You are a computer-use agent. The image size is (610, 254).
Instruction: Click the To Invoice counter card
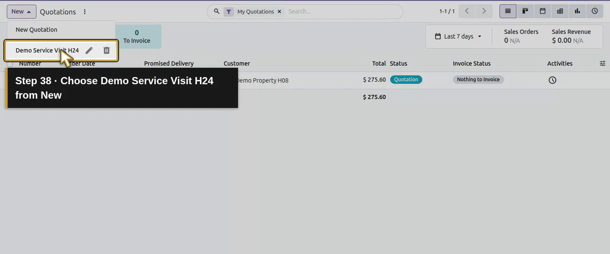[137, 36]
